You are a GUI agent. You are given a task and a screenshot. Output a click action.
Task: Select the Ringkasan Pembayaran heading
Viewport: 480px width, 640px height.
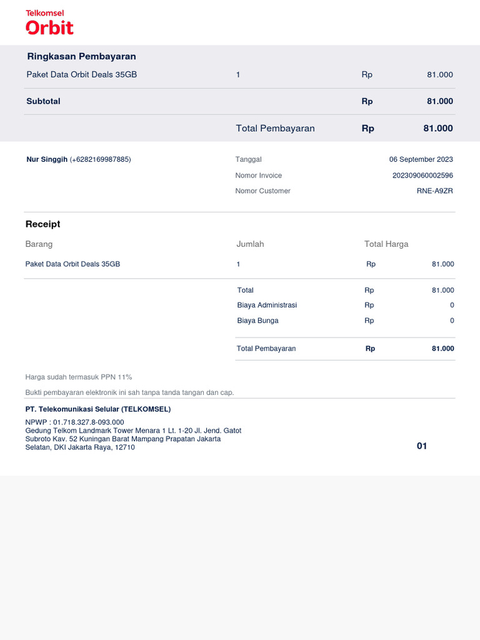[x=82, y=56]
